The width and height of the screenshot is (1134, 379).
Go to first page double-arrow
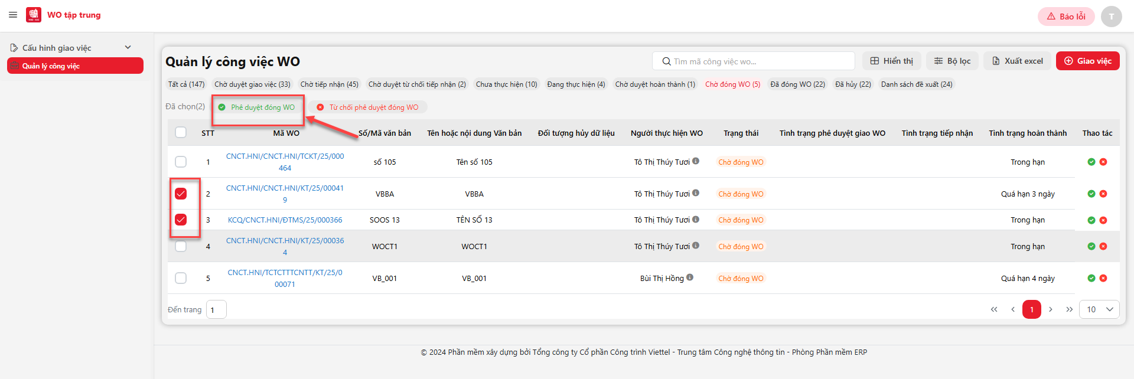click(994, 309)
